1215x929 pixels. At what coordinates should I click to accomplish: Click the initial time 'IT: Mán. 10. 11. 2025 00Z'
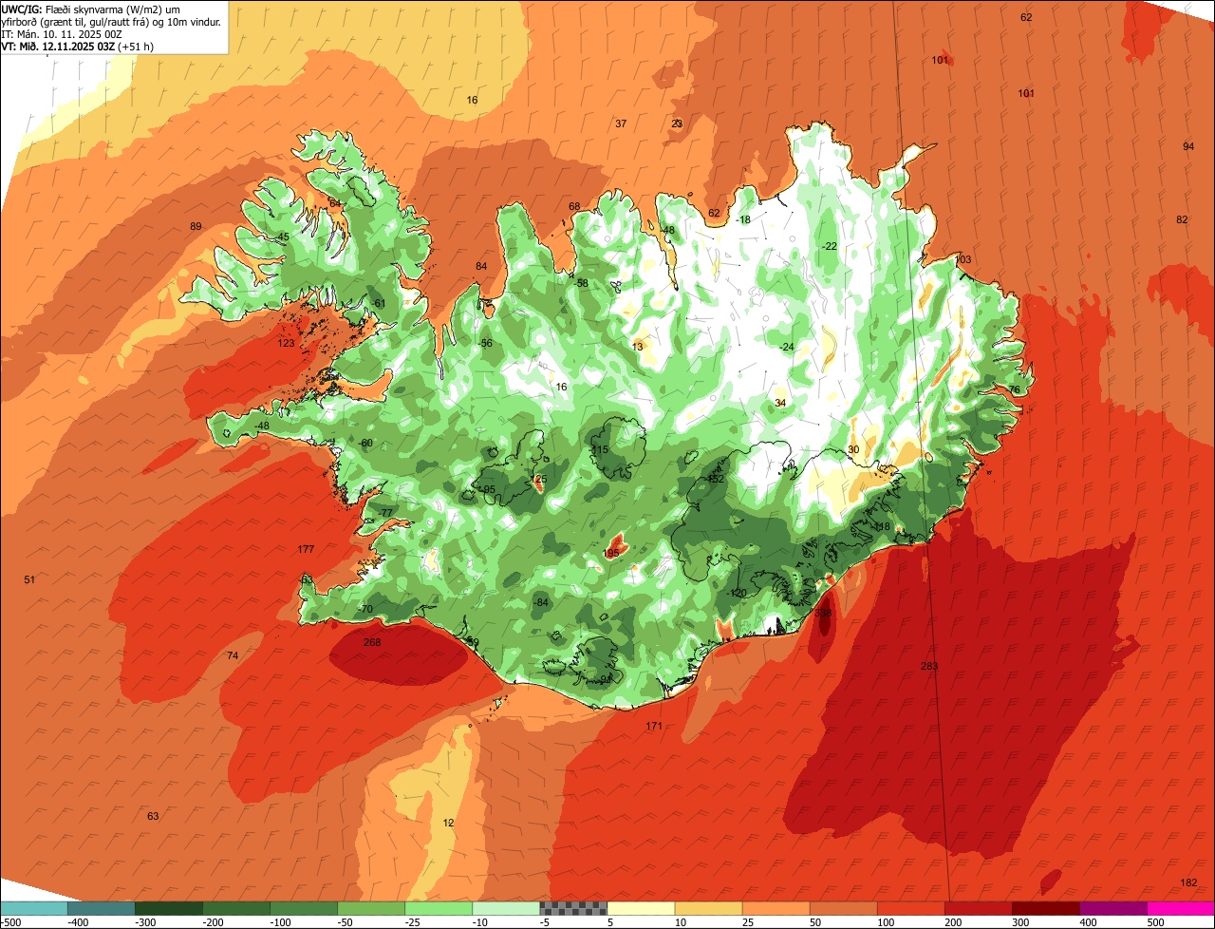coord(62,33)
